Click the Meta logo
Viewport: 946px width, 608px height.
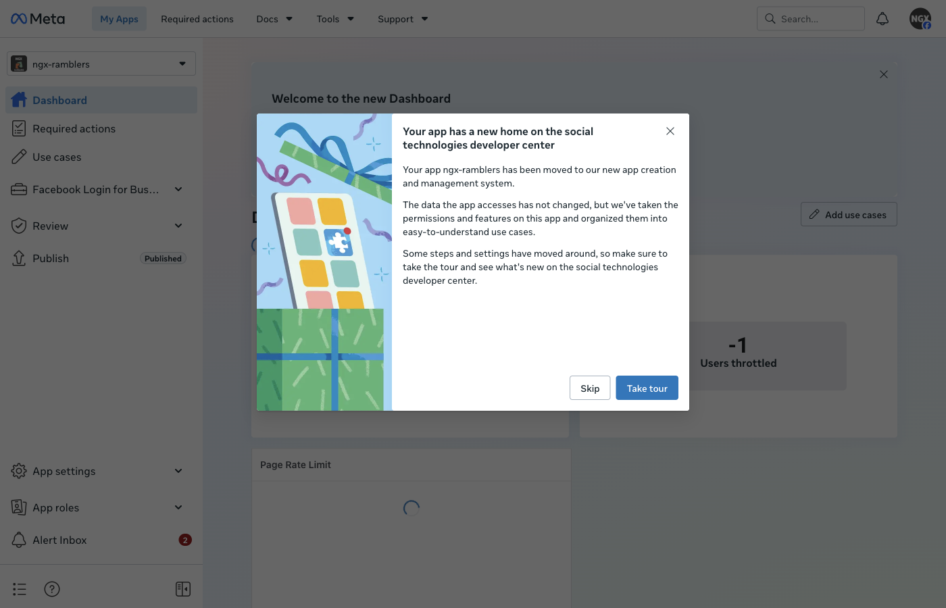pyautogui.click(x=38, y=19)
